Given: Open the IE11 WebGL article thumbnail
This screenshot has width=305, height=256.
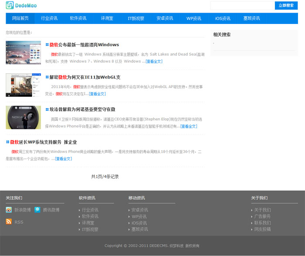Looking at the screenshot, I should click(x=24, y=85).
